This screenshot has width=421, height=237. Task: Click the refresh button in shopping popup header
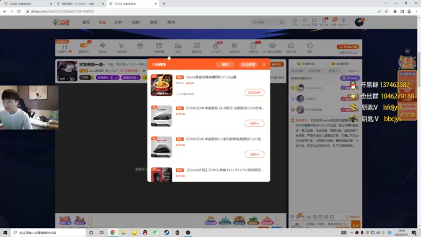pos(225,64)
